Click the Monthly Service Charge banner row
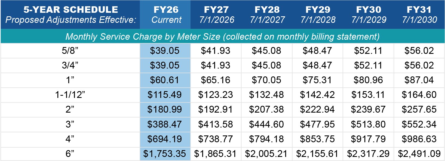Viewport: 445px width, 161px height. 222,36
